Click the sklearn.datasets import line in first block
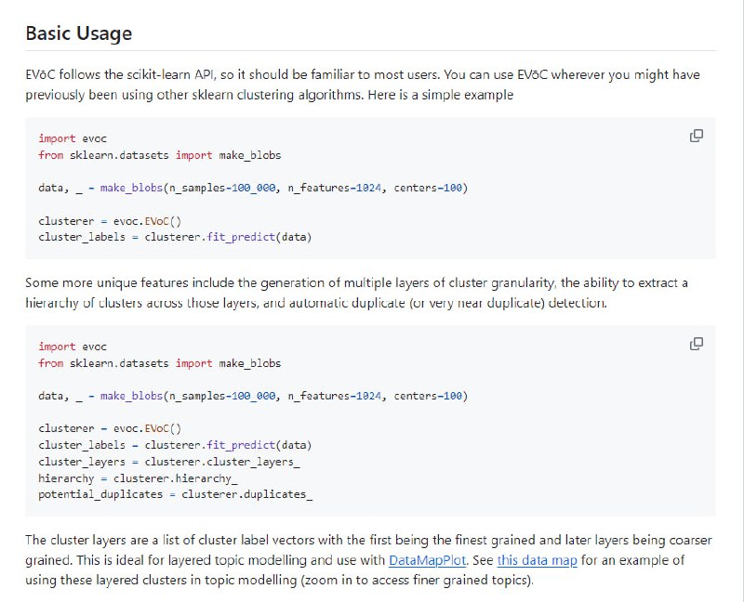Viewport: 744px width, 602px height. [159, 155]
